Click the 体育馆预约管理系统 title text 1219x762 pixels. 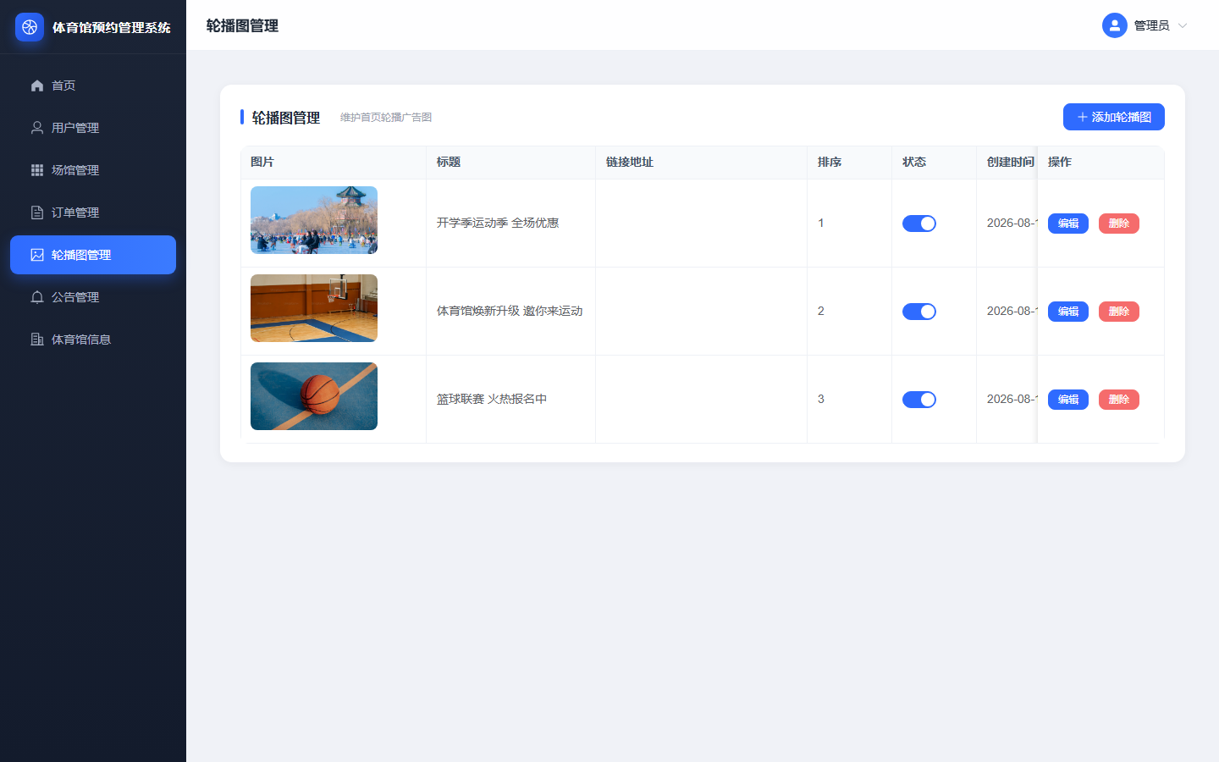click(112, 27)
